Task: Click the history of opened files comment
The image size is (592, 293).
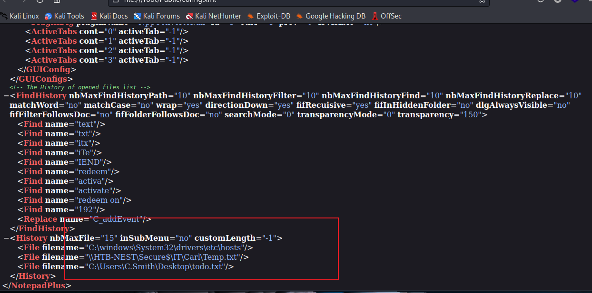Action: (80, 87)
